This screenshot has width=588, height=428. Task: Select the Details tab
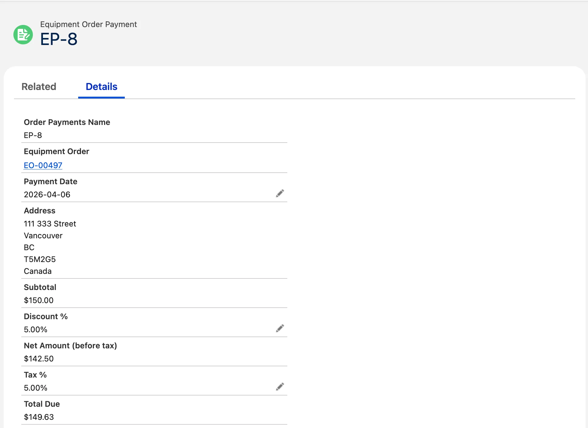click(101, 87)
